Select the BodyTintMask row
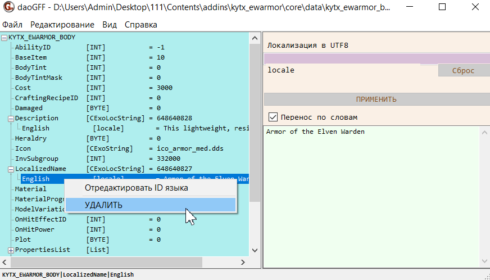 pos(88,78)
